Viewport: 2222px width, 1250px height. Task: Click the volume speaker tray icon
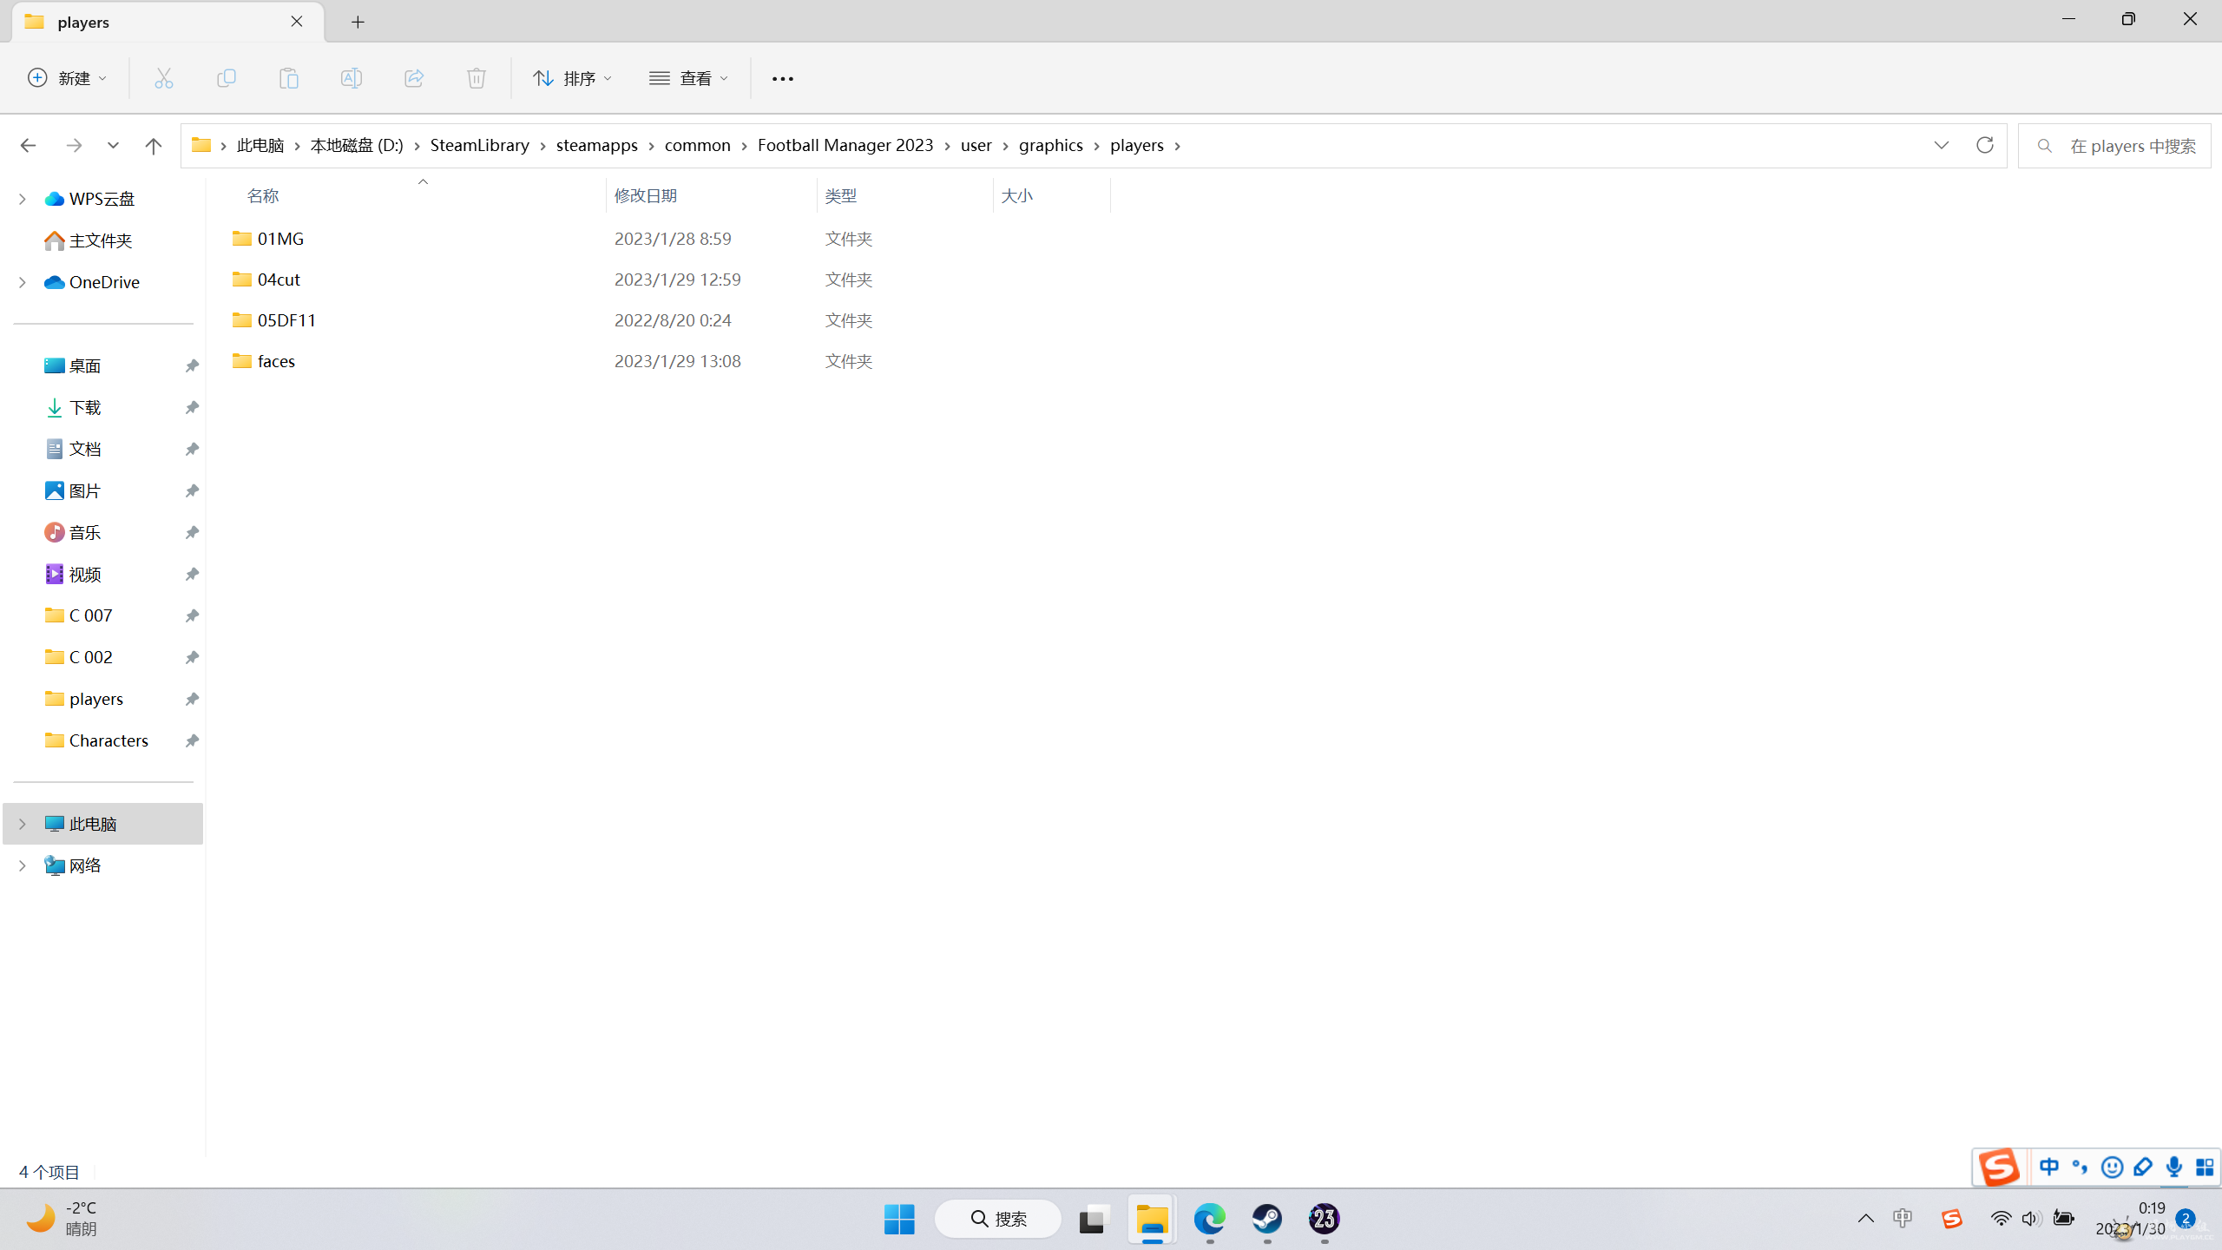point(2031,1219)
